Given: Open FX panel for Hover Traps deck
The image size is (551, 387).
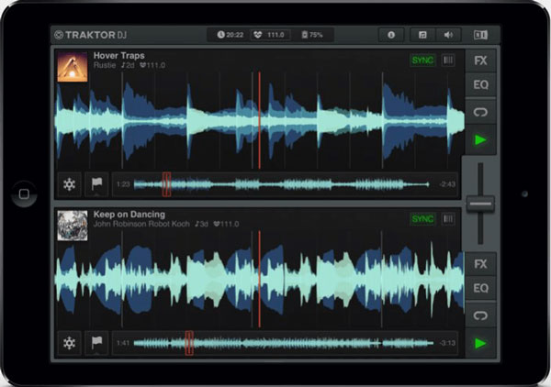Looking at the screenshot, I should [x=480, y=61].
